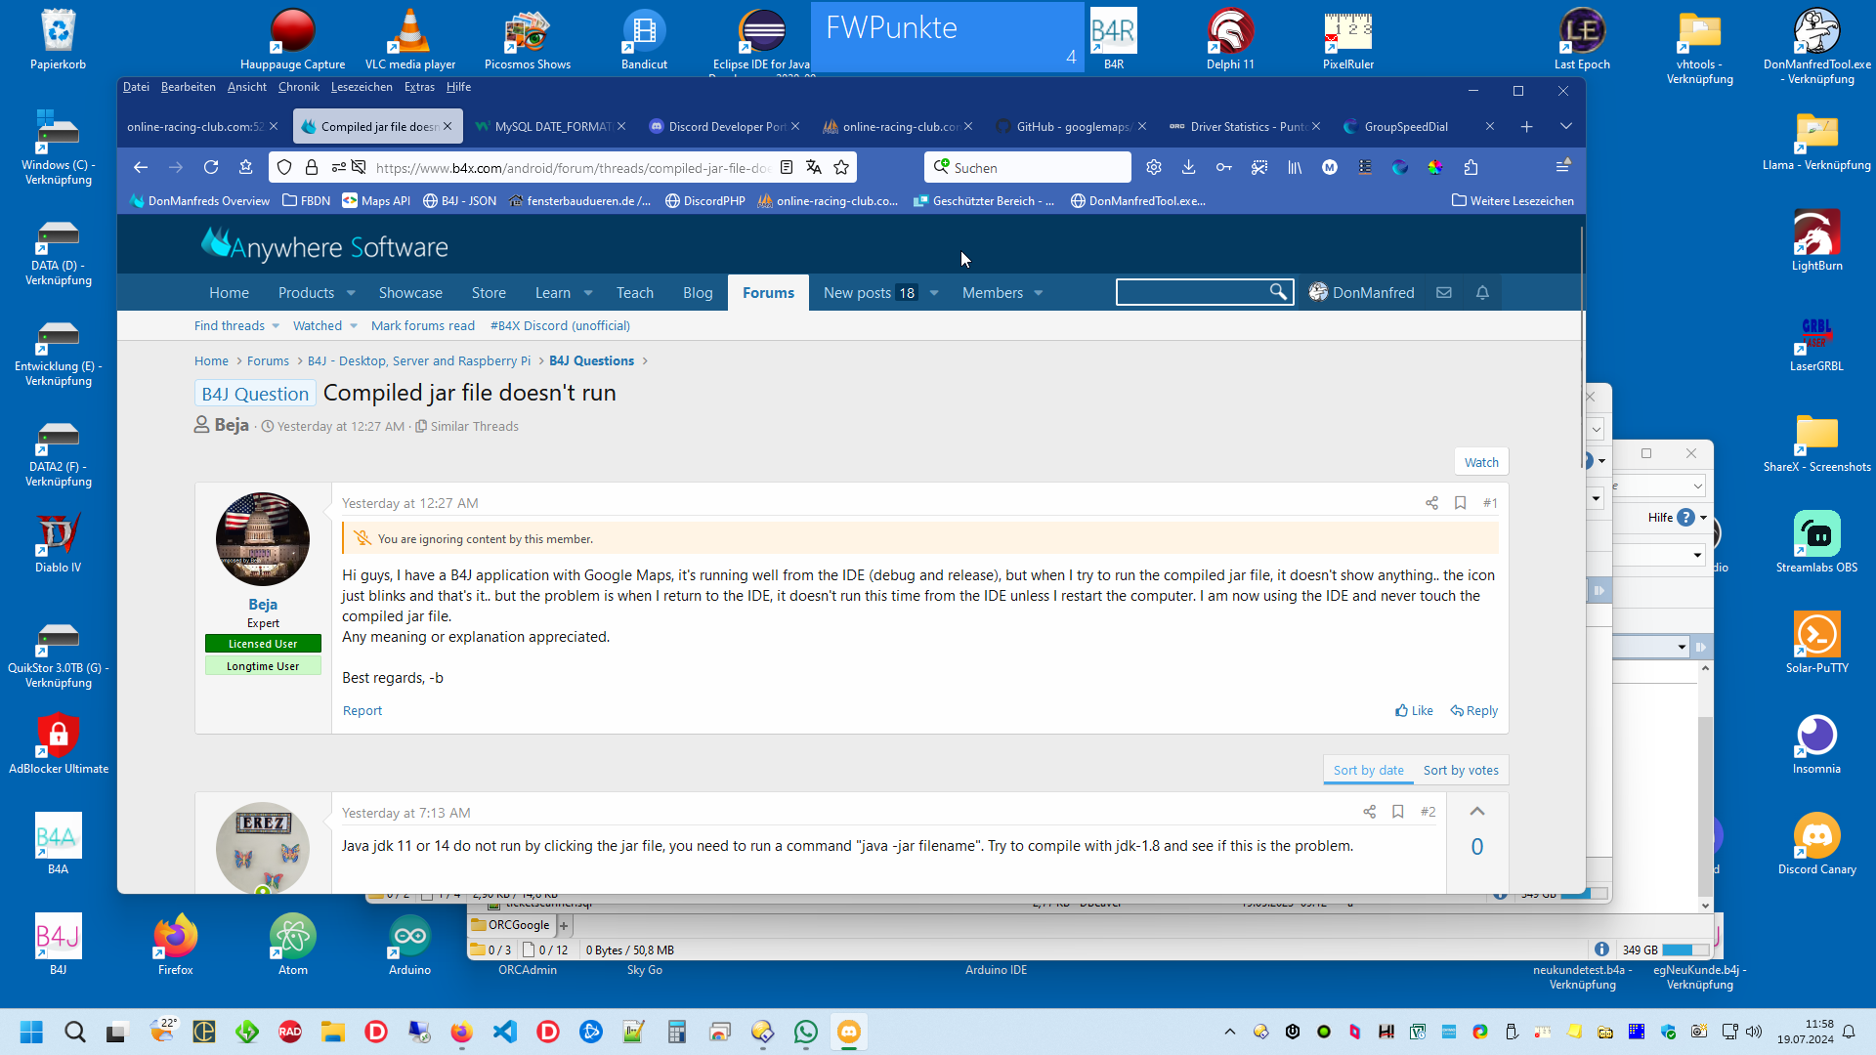The width and height of the screenshot is (1876, 1055).
Task: Open the New posts dropdown arrow
Action: tap(934, 293)
